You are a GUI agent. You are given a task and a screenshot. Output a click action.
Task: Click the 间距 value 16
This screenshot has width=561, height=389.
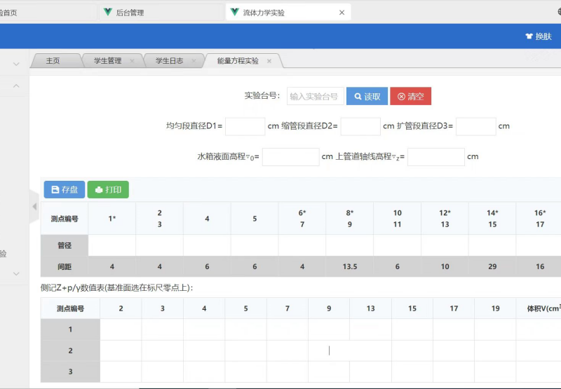(540, 266)
